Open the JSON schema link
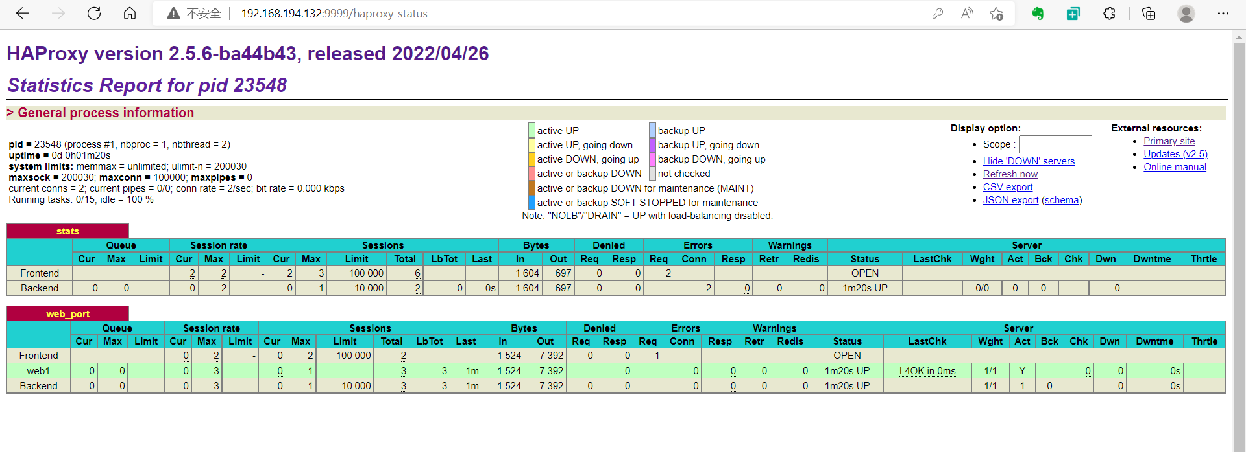The image size is (1246, 452). click(1062, 200)
